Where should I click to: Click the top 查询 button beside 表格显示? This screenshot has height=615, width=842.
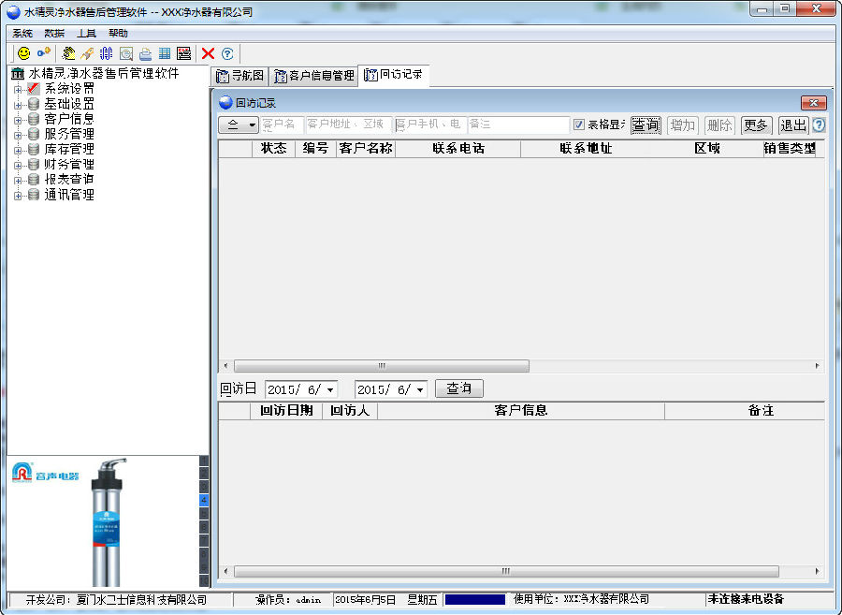tap(646, 125)
